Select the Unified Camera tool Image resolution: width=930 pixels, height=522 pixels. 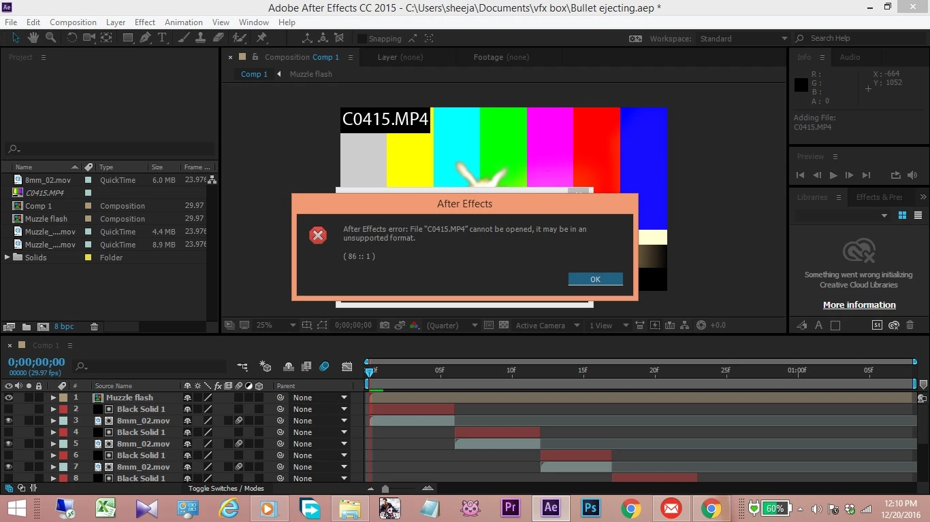(89, 38)
